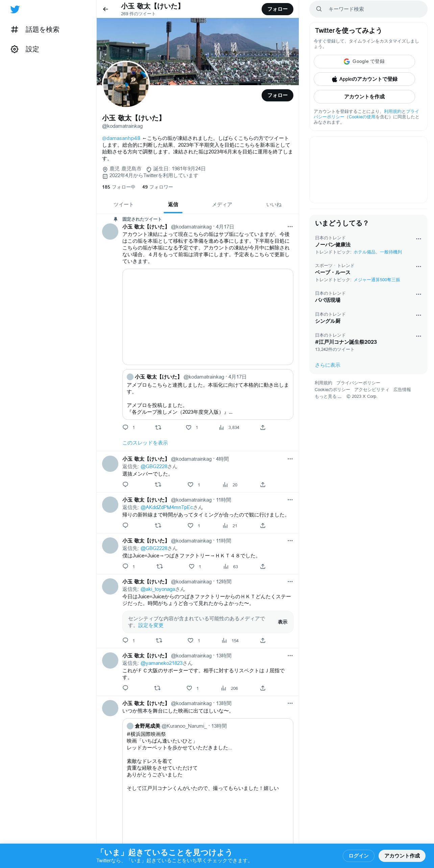Share the reply to @AKddZdPM4mnTpEc
434x868 pixels.
pos(263,526)
